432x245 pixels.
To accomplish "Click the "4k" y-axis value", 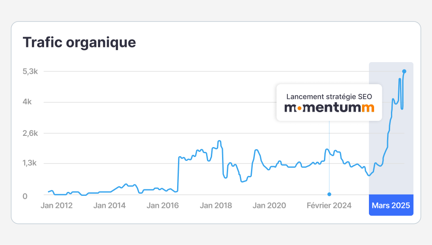I will tap(27, 102).
